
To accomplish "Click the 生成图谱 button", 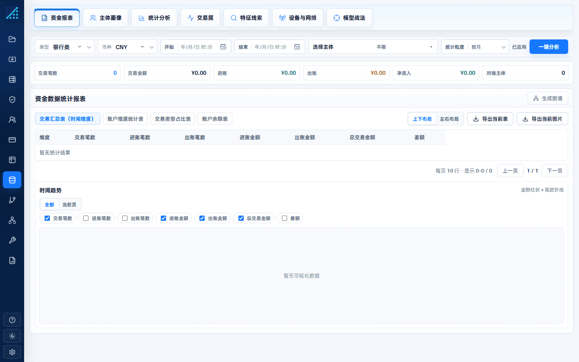I will 548,98.
